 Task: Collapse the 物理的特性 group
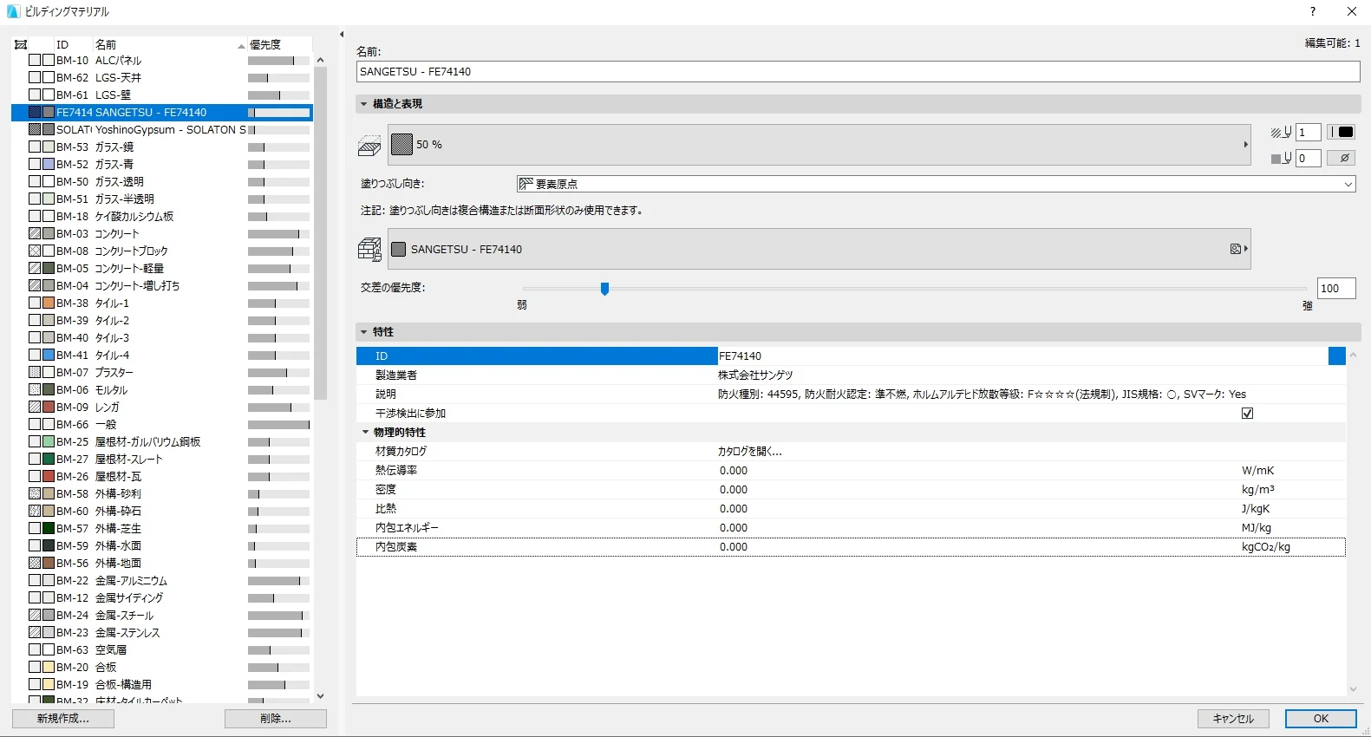366,432
